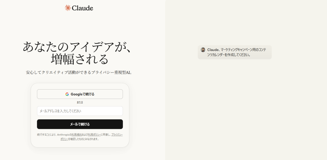Click the Claude starburst logo icon
Screen dimensions: 327x160
pyautogui.click(x=68, y=8)
